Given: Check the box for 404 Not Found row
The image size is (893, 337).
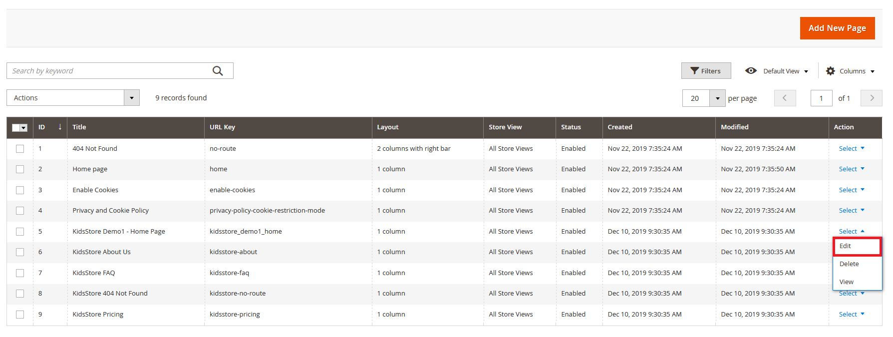Looking at the screenshot, I should click(20, 149).
